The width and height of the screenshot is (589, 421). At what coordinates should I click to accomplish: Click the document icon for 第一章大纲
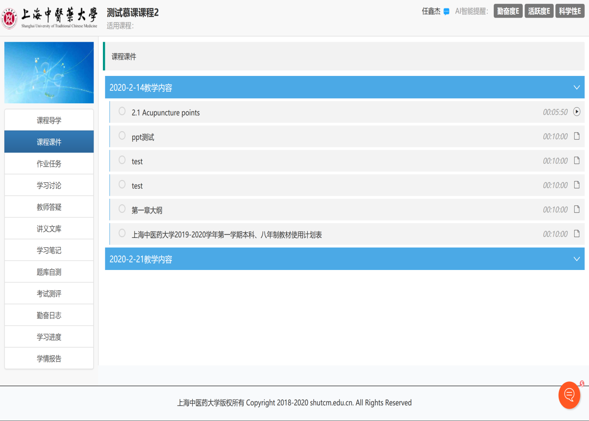pyautogui.click(x=577, y=209)
